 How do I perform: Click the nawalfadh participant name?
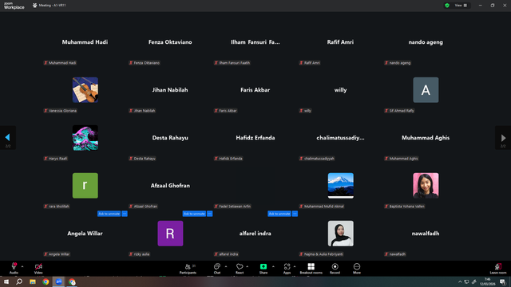click(426, 234)
